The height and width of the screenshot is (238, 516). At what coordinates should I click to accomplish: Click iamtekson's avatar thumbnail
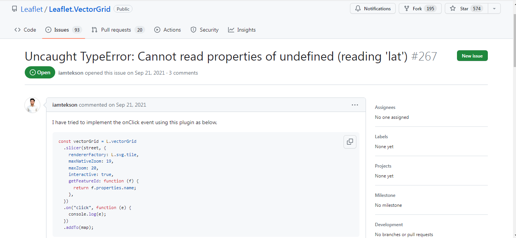pos(32,105)
